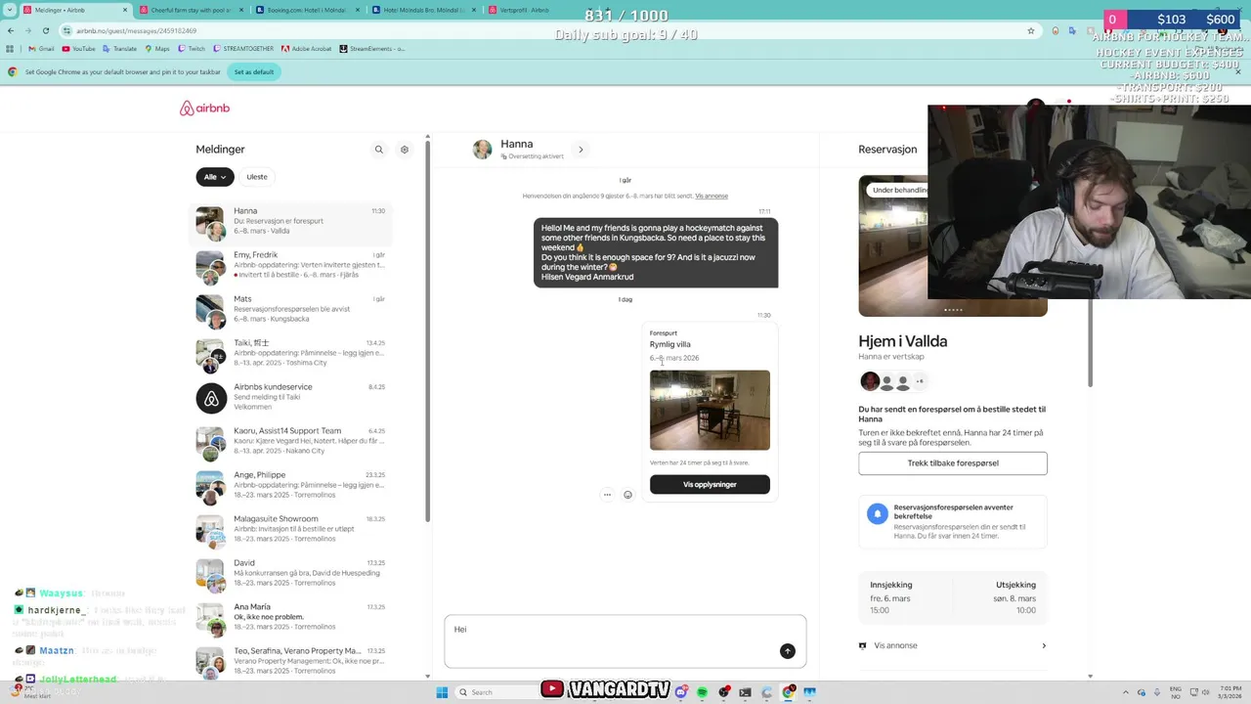Open the StreamElements bookmark

pyautogui.click(x=372, y=49)
